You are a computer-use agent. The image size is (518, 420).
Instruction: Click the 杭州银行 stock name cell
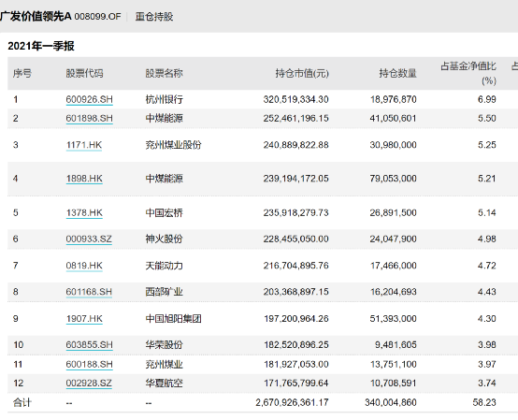165,99
